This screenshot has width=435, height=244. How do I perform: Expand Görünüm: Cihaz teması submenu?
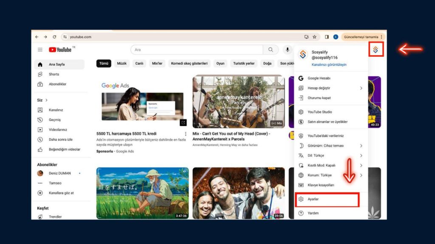coord(331,146)
